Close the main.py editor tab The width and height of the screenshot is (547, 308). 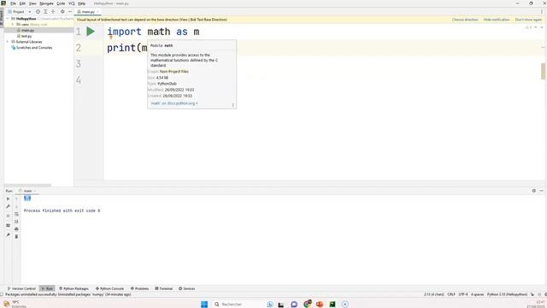tap(98, 11)
